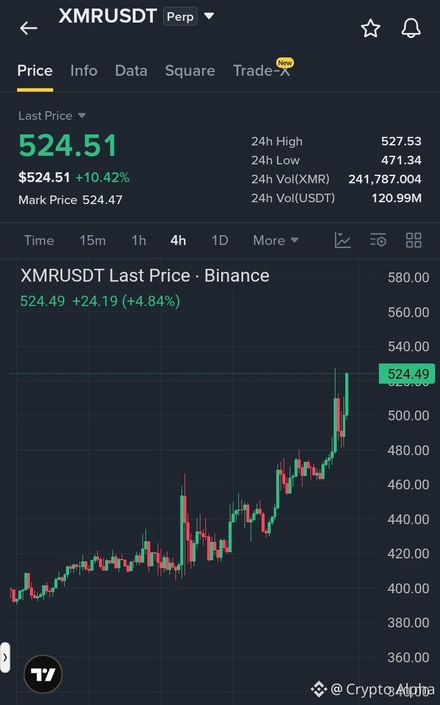Screen dimensions: 440x705
Task: Tap the Mark Price 524.47 text
Action: tap(70, 200)
